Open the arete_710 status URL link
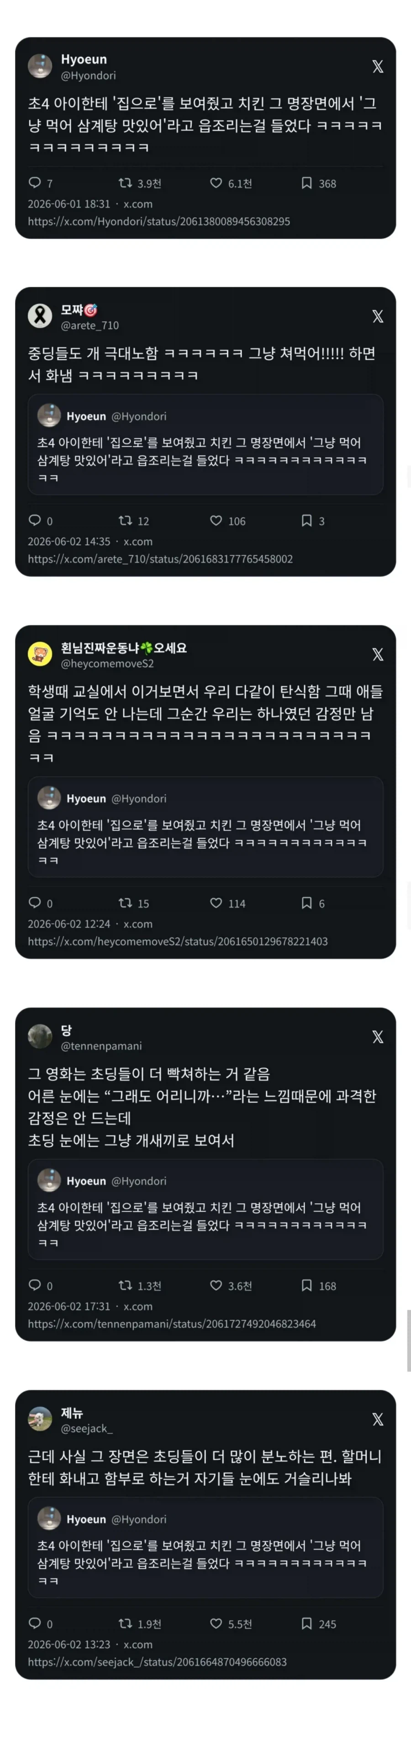The width and height of the screenshot is (411, 1739). click(x=160, y=559)
